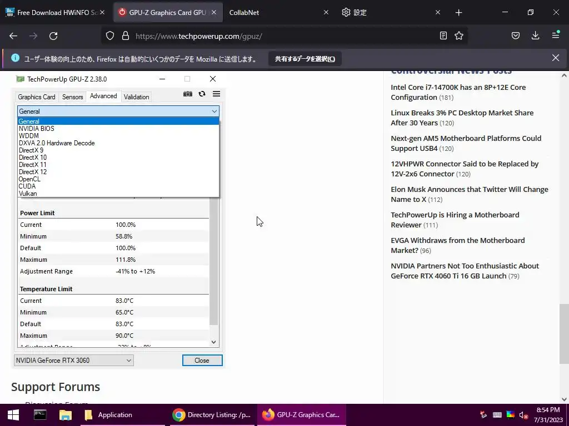Choose WDDM from the list
Screen dimensions: 569x426
click(x=118, y=136)
